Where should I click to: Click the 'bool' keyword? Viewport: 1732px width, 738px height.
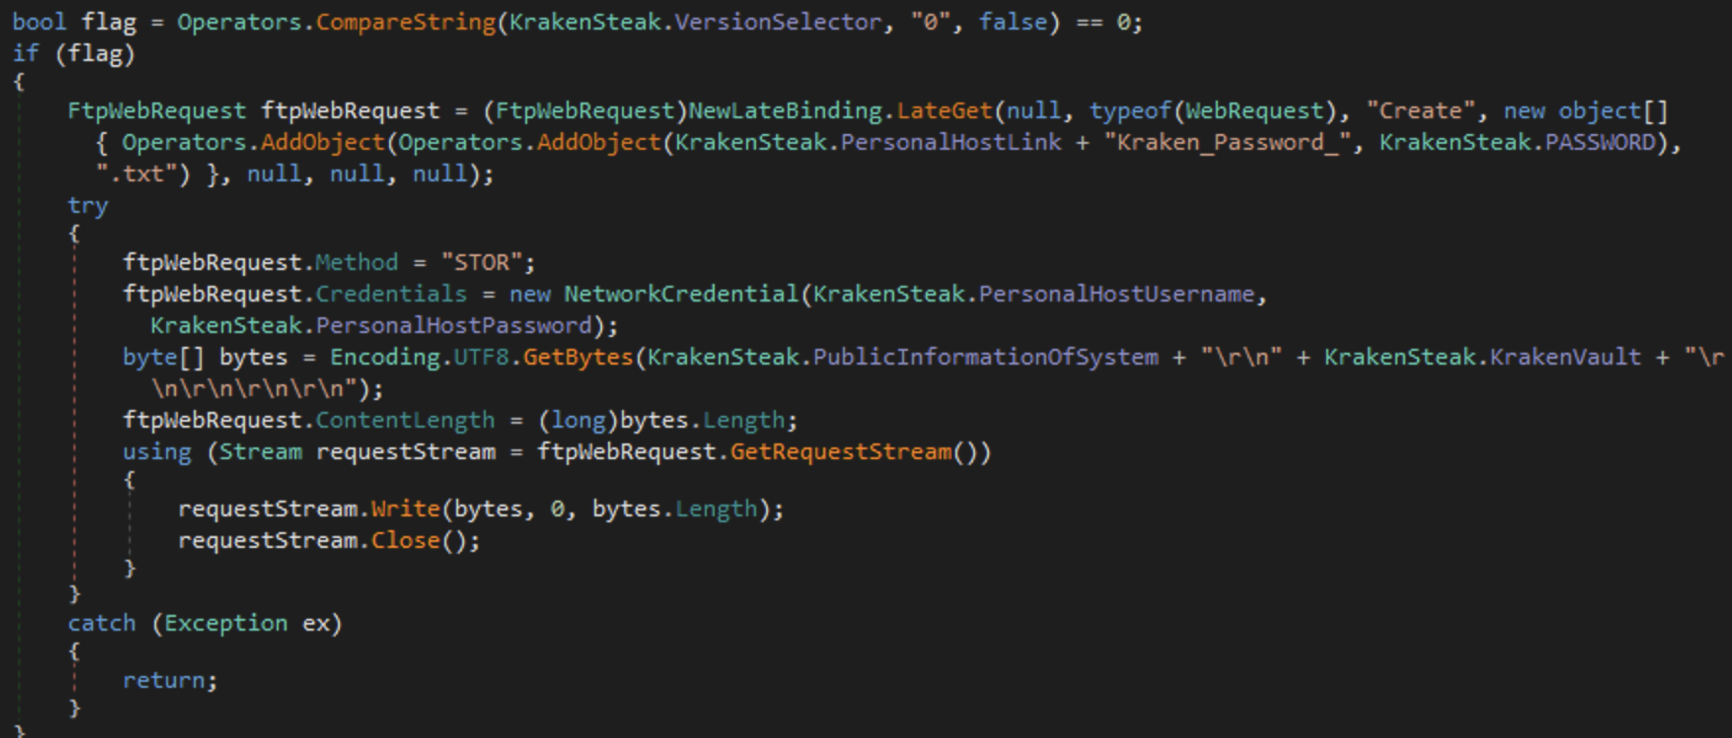tap(39, 22)
